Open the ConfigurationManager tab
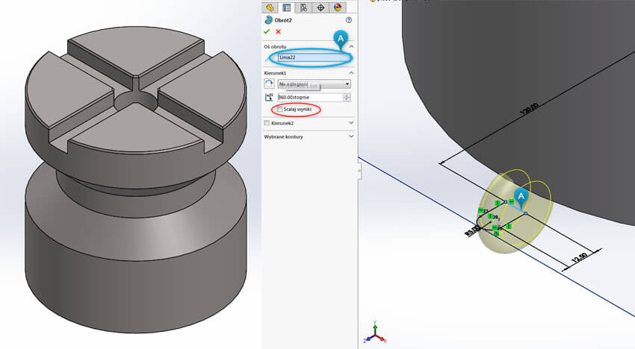 [x=303, y=7]
